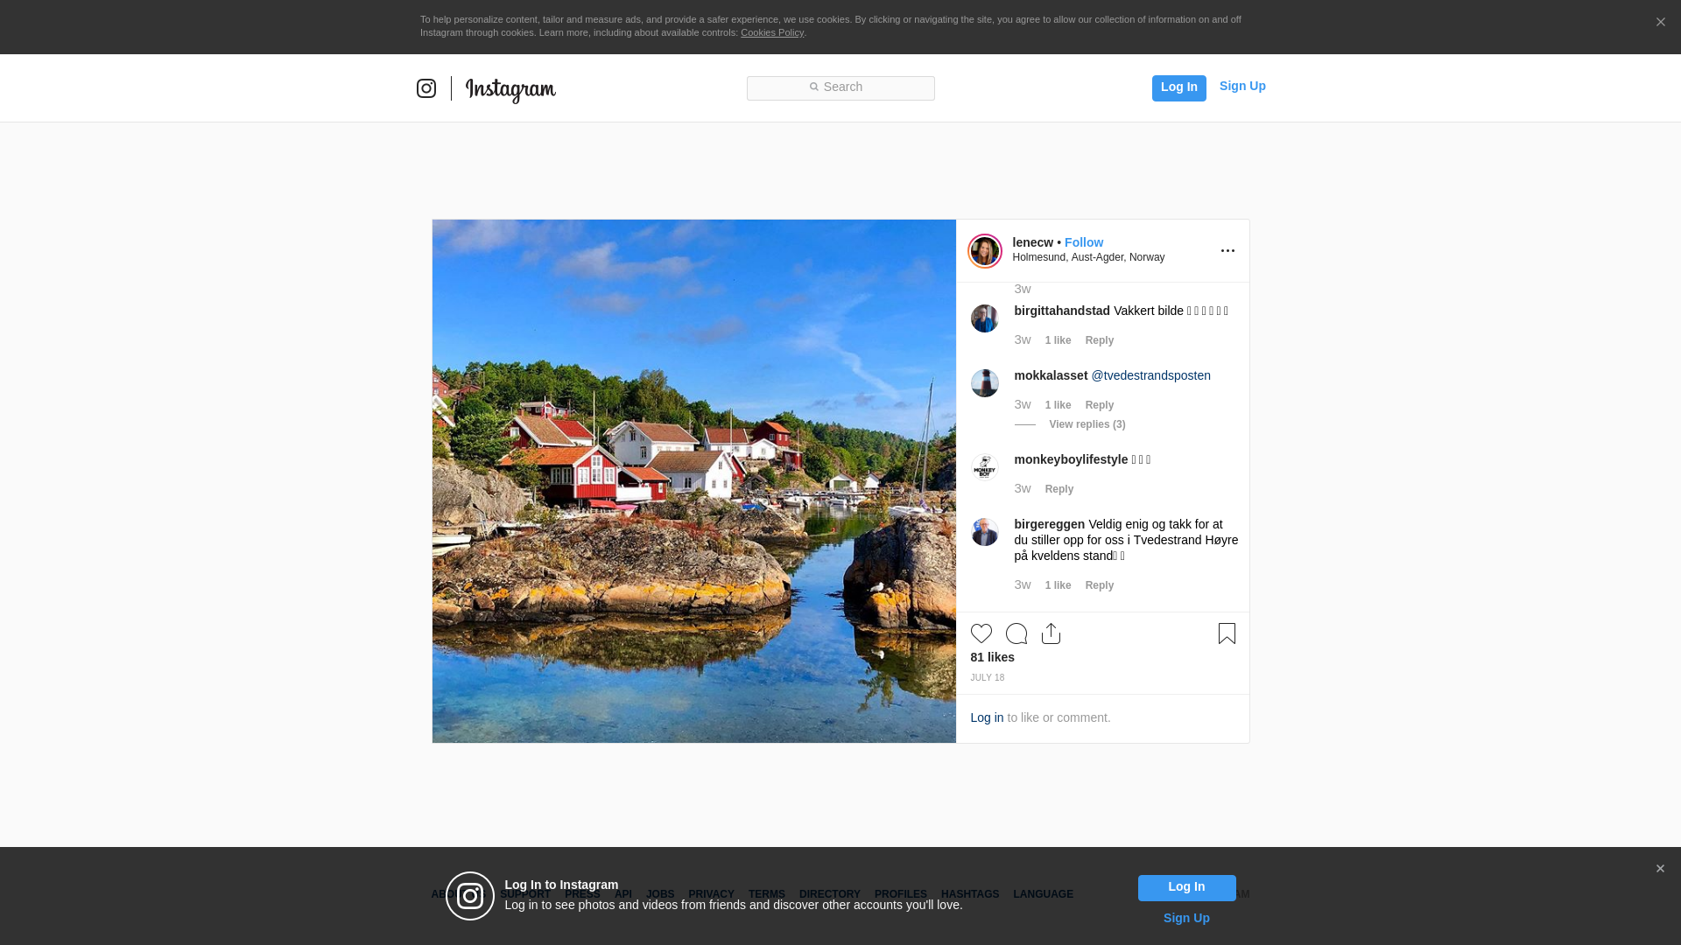
Task: Open the Cookies Policy link
Action: [771, 32]
